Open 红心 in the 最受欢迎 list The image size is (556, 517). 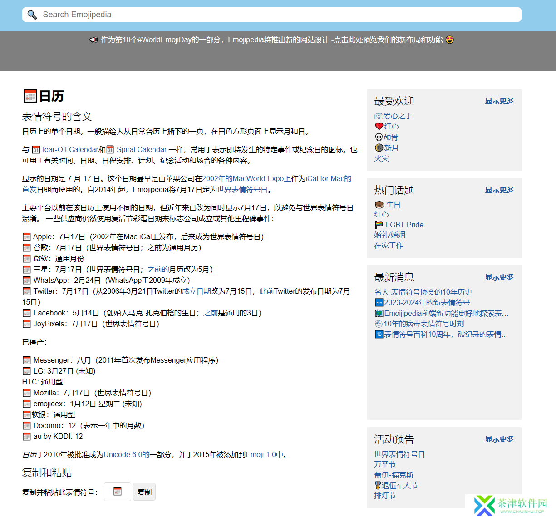pos(391,127)
